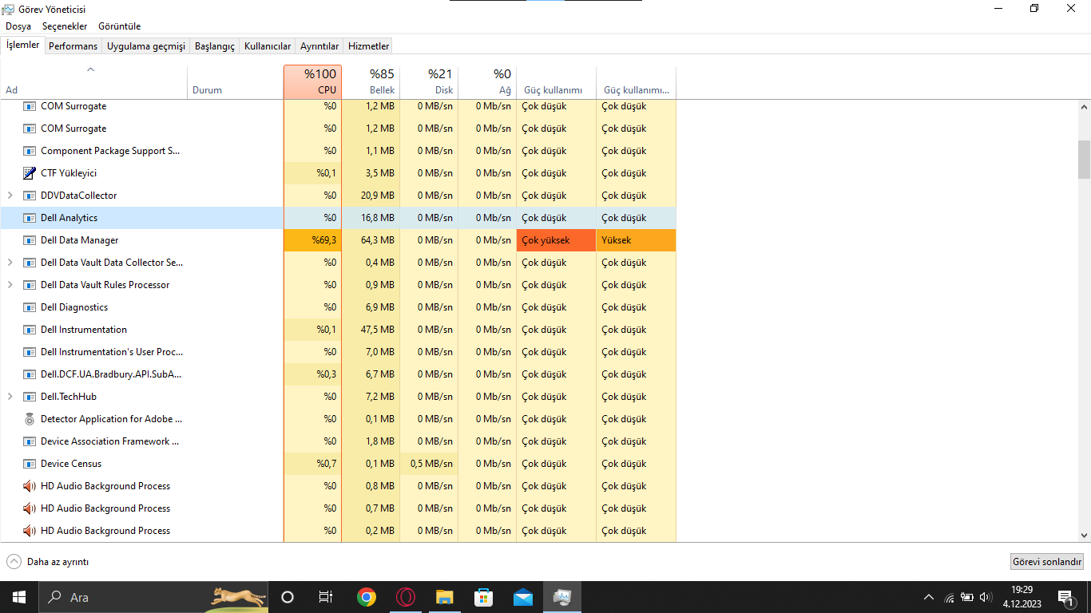1091x613 pixels.
Task: Sort processes by the Ağ column header
Action: [487, 82]
